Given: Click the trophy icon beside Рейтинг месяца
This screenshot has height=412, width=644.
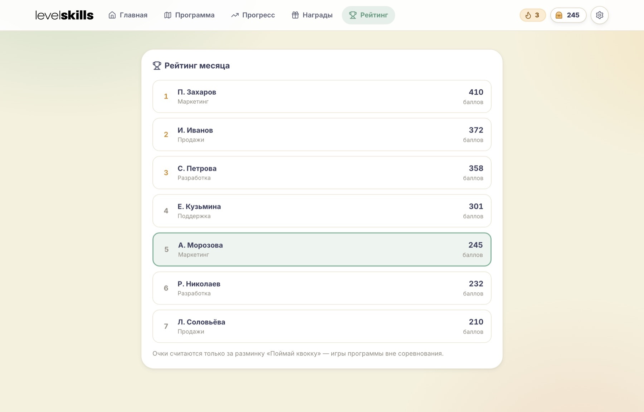Looking at the screenshot, I should pos(157,66).
